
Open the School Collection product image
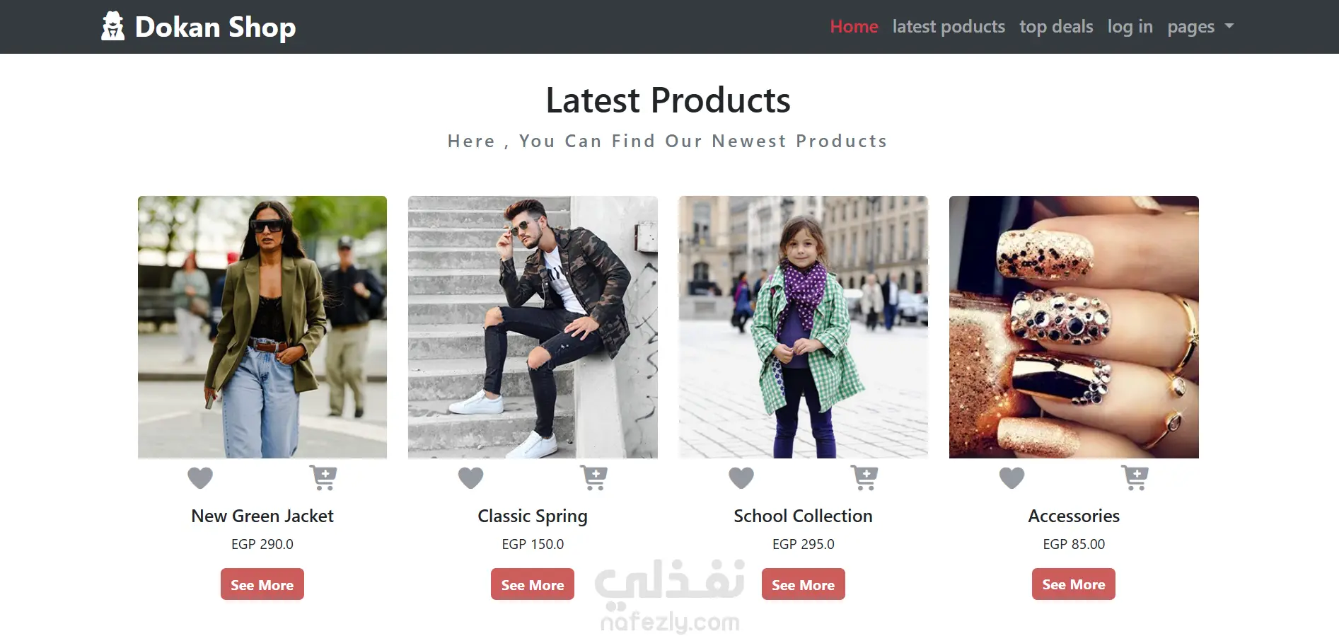point(804,327)
